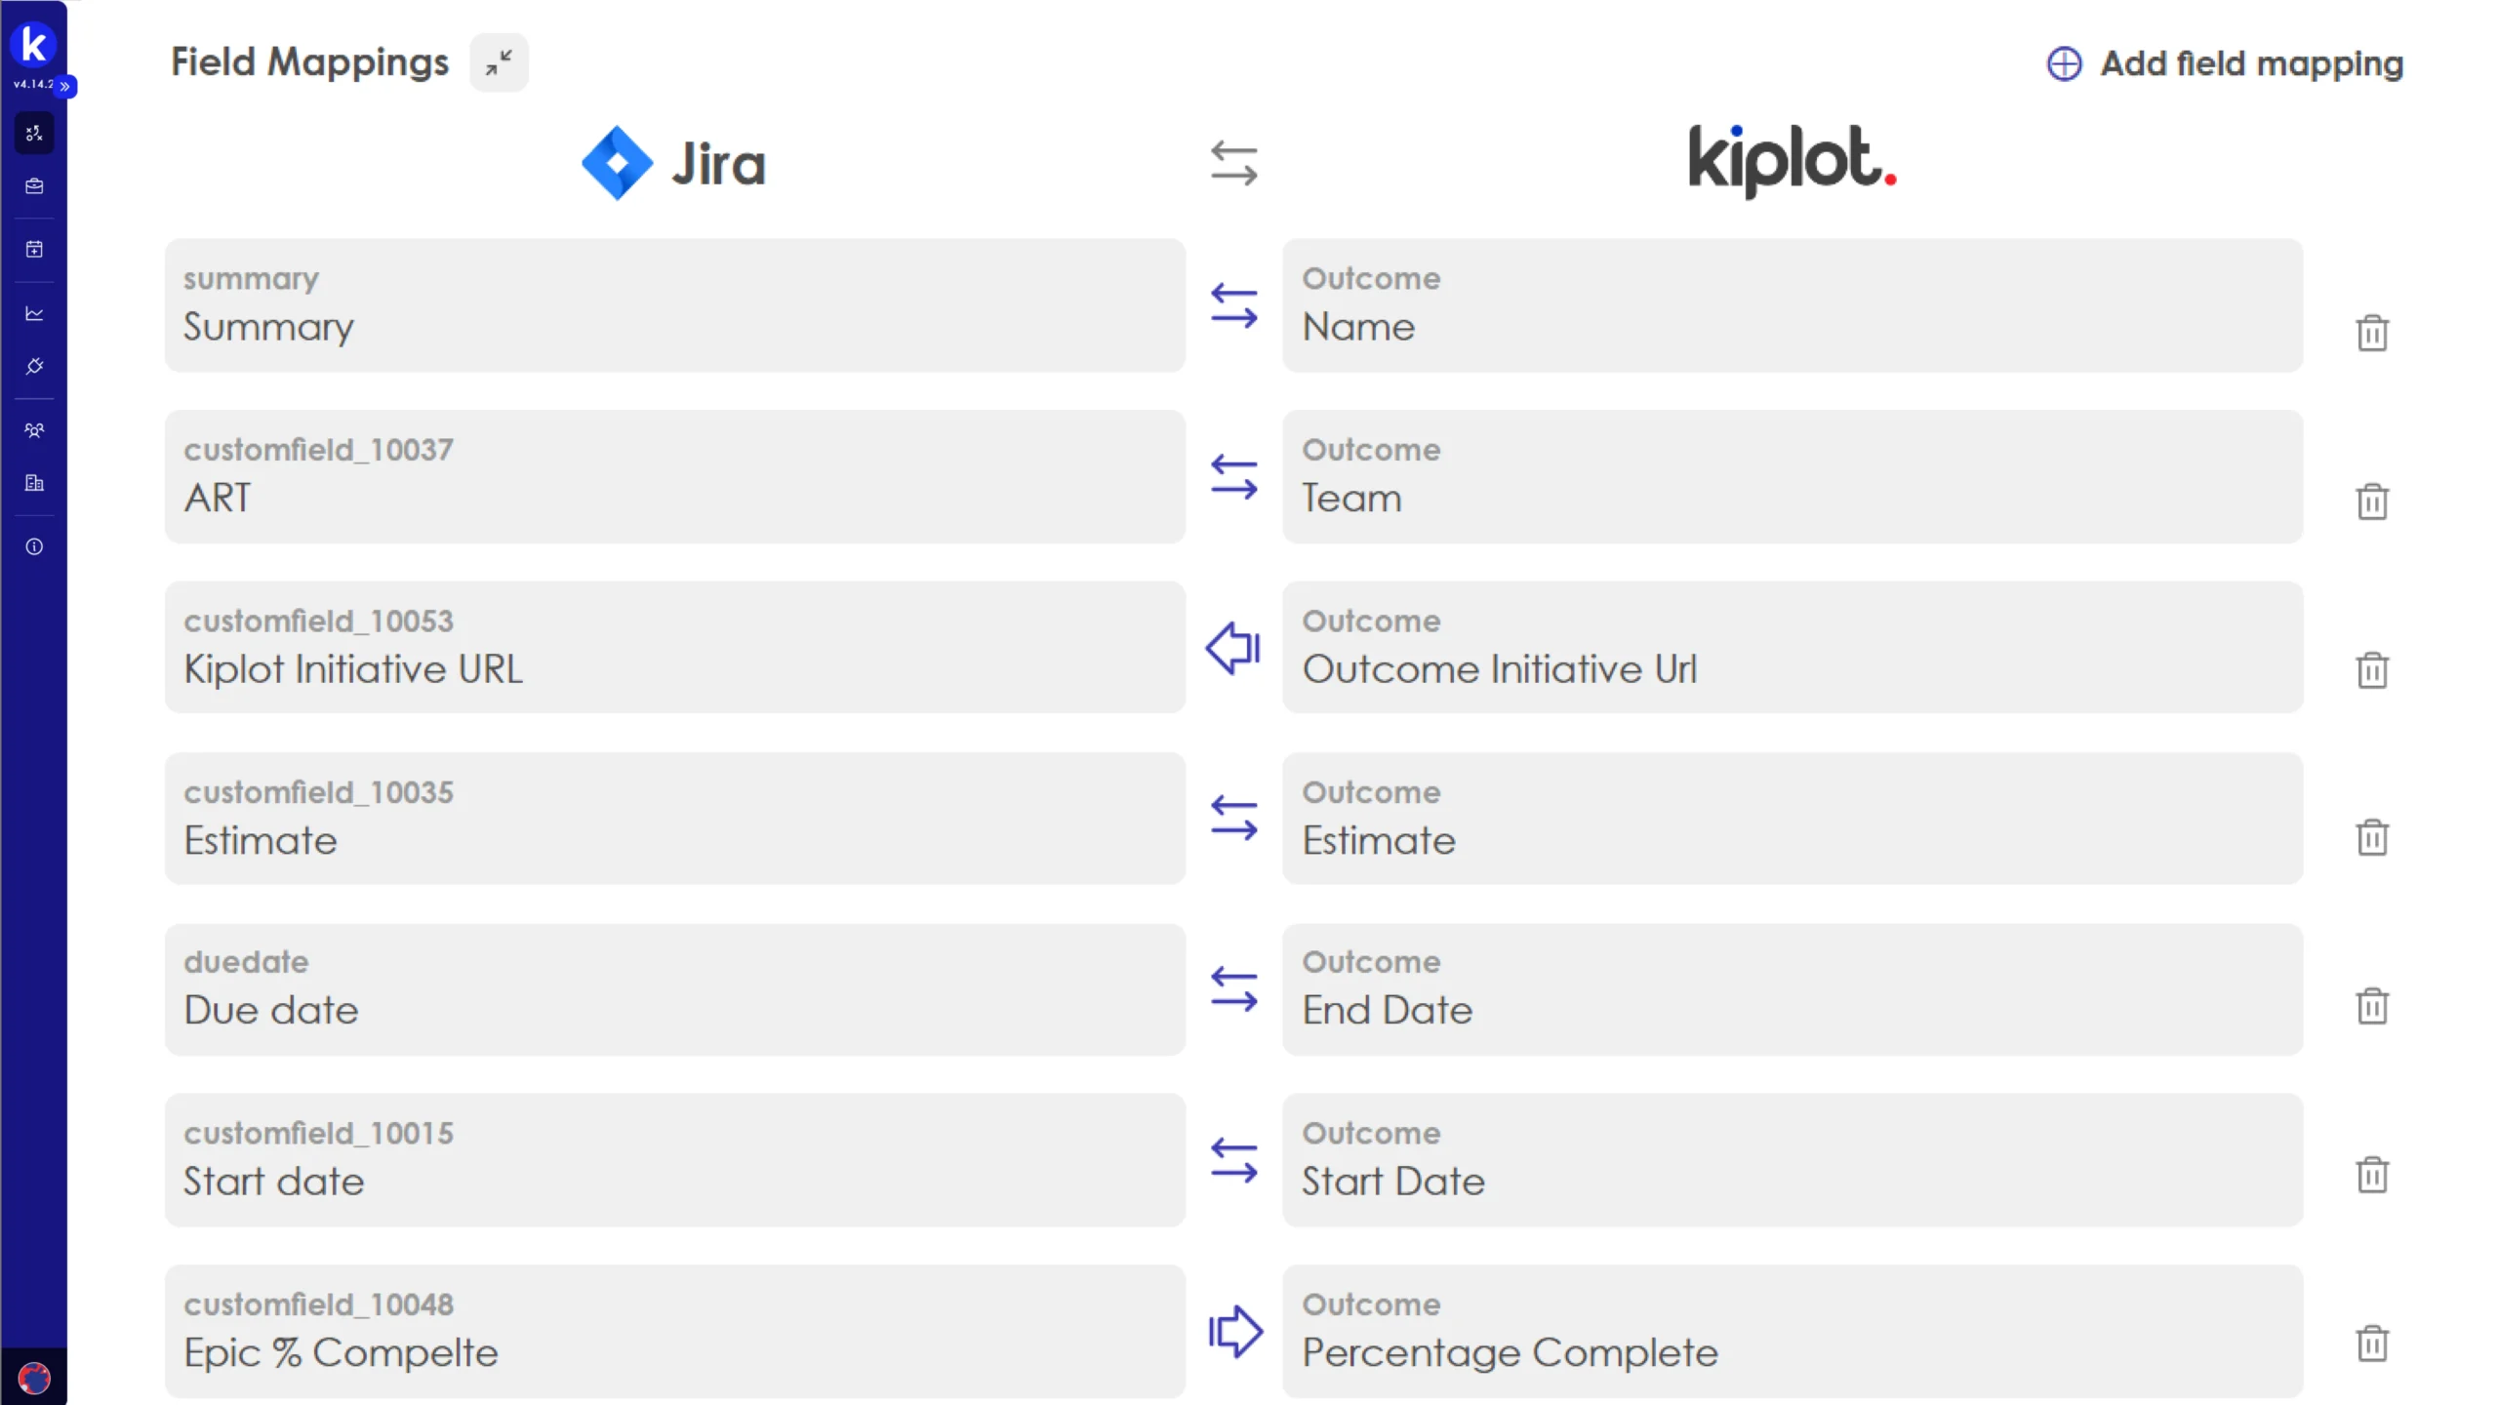
Task: Open the plug integrations sidebar icon
Action: (x=34, y=367)
